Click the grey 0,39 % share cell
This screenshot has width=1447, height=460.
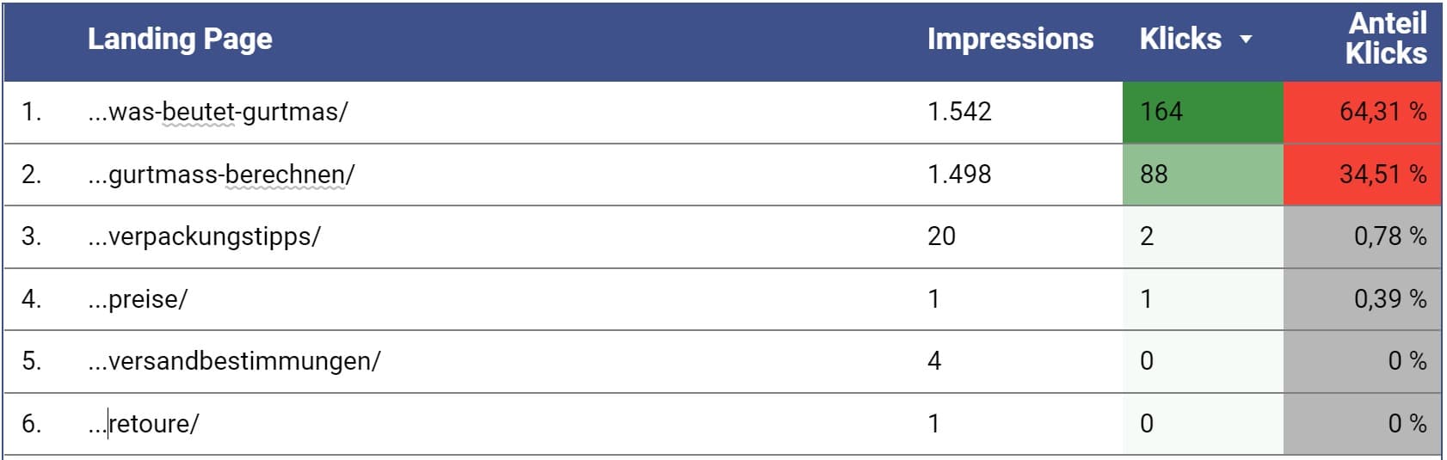click(1362, 299)
